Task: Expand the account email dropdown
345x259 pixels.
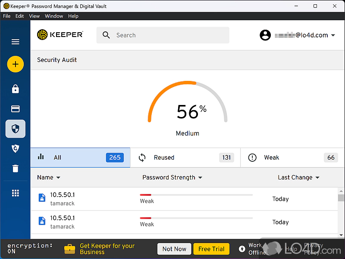Action: pos(298,35)
